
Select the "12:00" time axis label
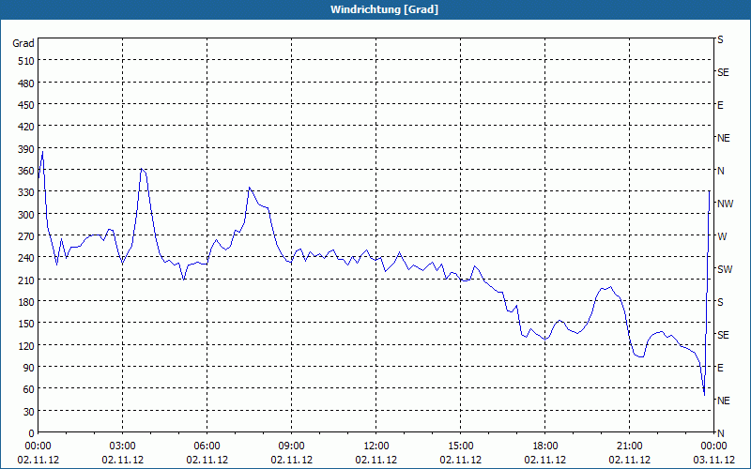(x=376, y=446)
